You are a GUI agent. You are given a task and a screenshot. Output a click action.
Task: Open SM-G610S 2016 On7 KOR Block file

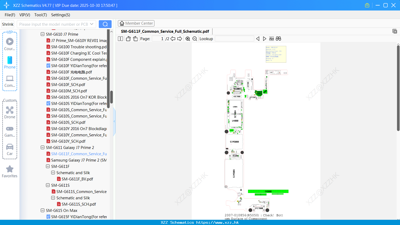77,97
